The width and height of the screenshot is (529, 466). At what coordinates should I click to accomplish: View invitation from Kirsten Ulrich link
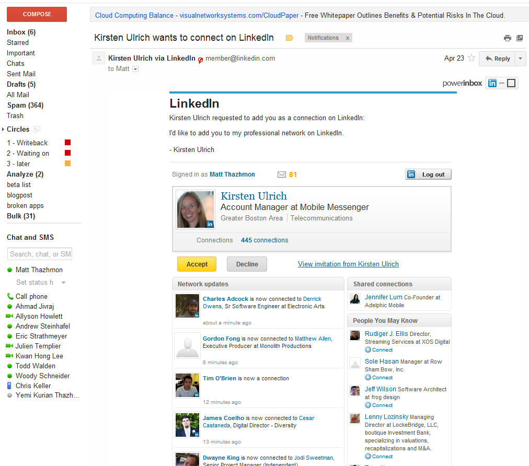pos(348,264)
